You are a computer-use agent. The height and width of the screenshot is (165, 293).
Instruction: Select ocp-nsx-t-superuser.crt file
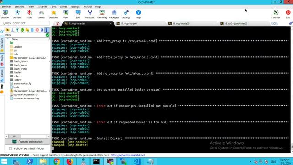[x=24, y=95]
